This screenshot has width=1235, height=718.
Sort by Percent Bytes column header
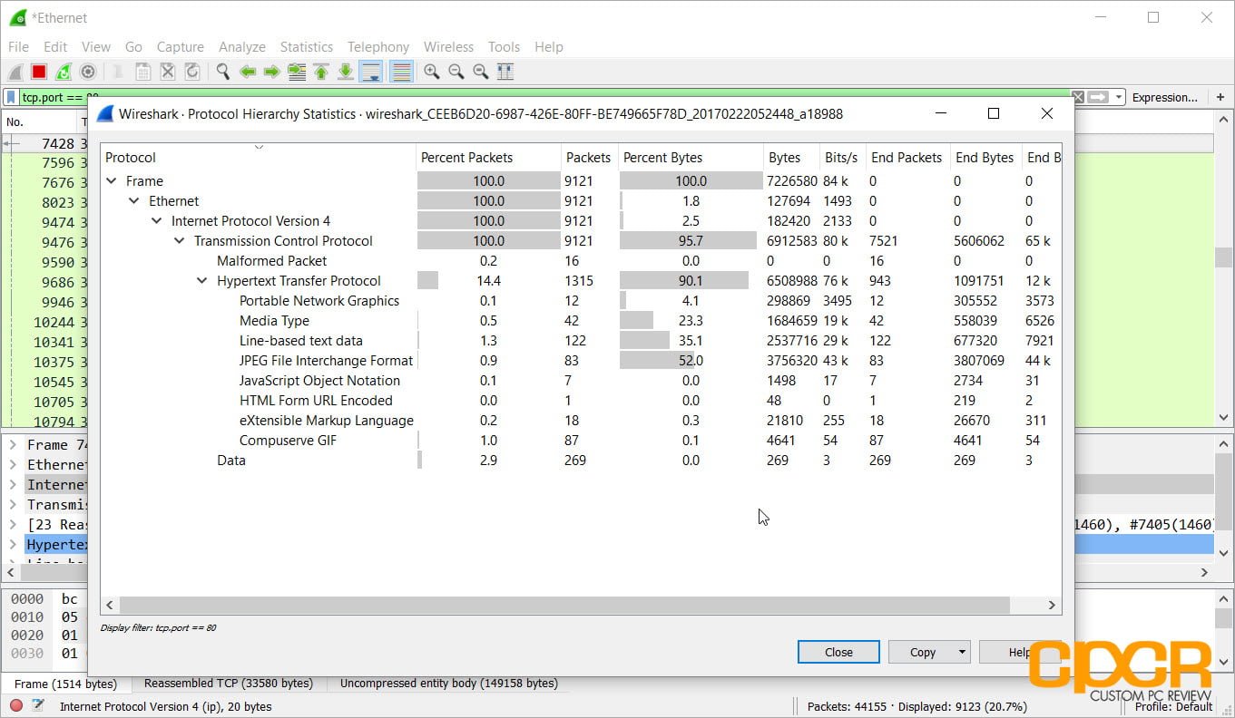(x=691, y=158)
